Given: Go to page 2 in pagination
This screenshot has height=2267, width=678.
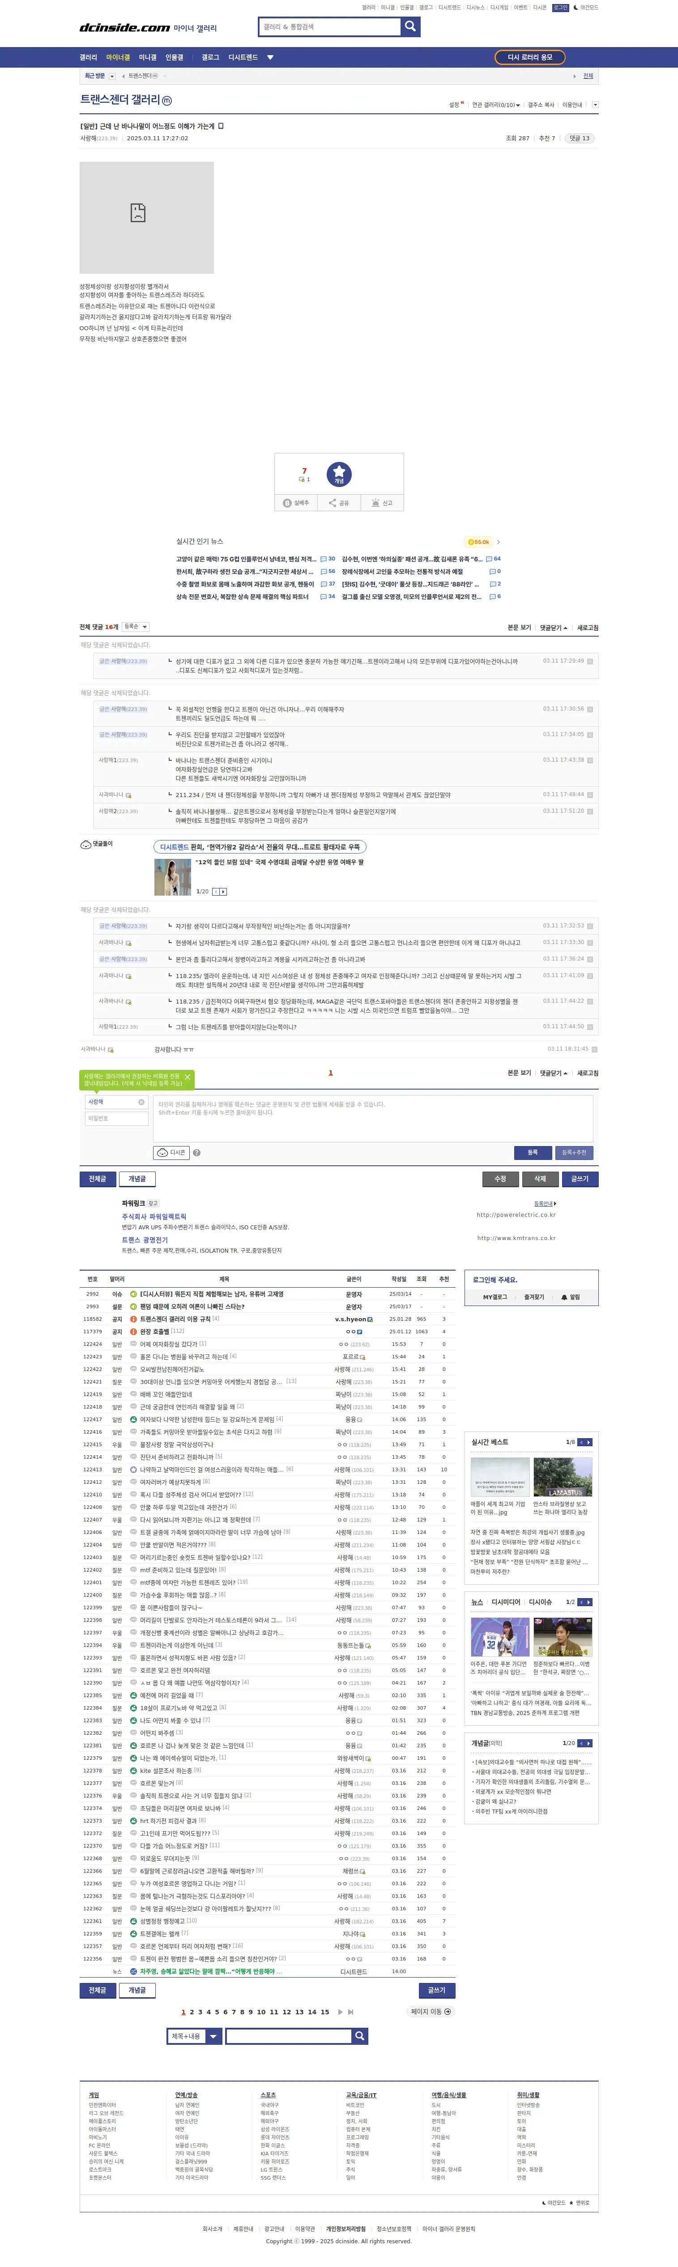Looking at the screenshot, I should coord(192,2011).
